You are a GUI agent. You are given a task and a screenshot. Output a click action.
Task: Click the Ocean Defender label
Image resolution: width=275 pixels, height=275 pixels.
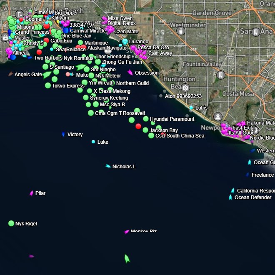click(253, 197)
